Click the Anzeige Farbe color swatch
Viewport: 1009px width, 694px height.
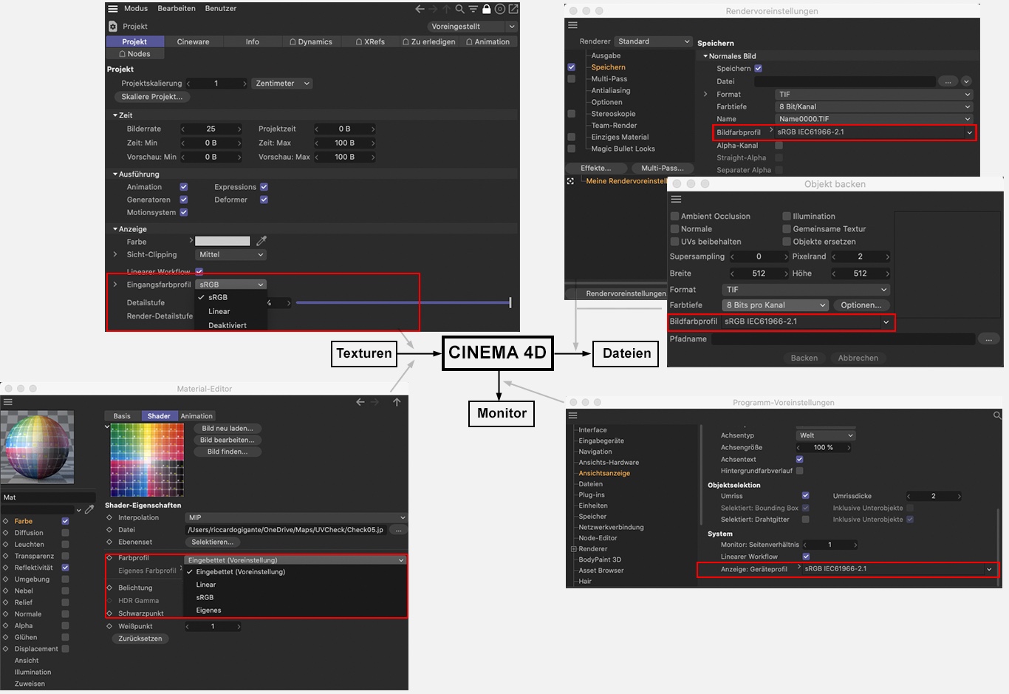[x=222, y=241]
